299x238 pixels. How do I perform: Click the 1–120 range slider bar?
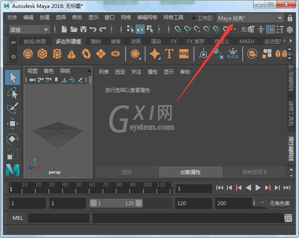pyautogui.click(x=116, y=203)
